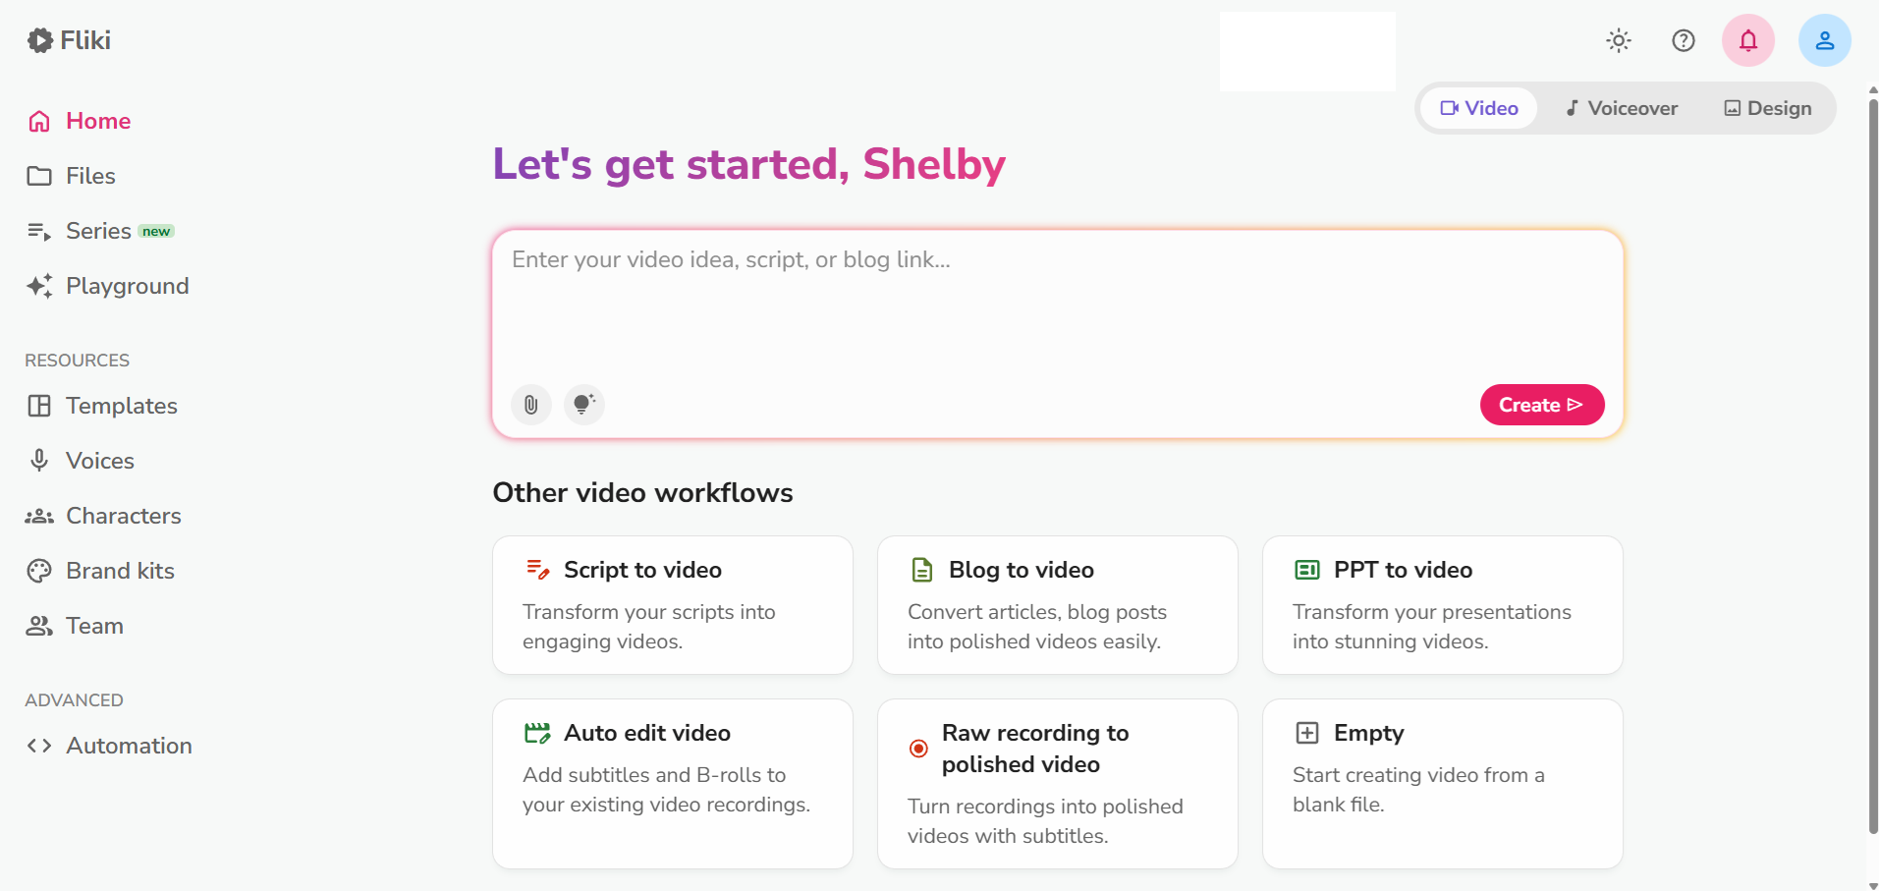This screenshot has height=891, width=1879.
Task: Open the Blog to video workflow
Action: 1057,604
